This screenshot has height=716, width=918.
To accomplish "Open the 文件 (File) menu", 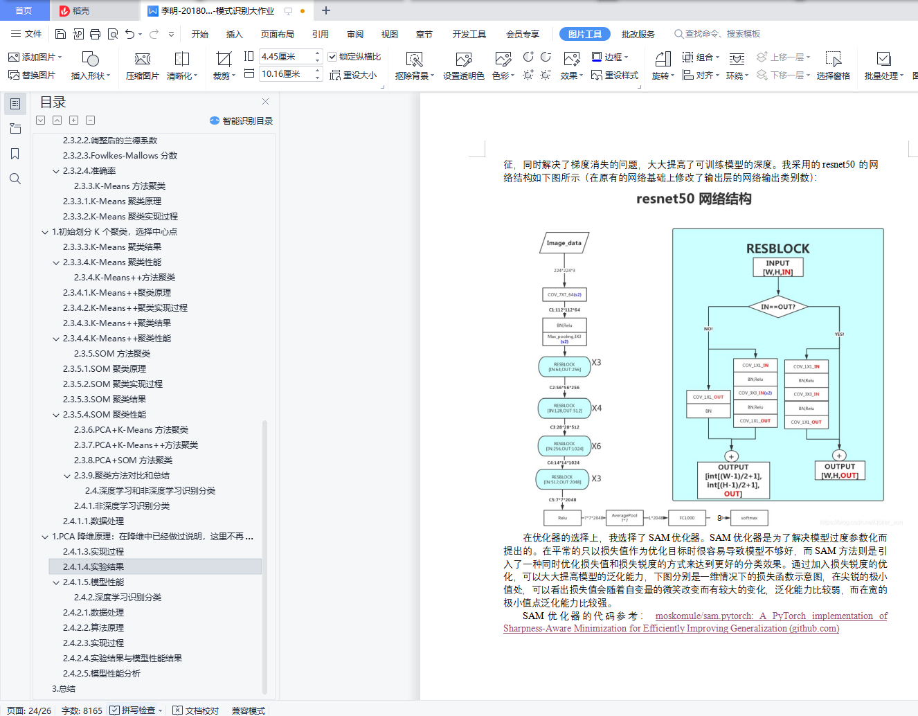I will click(26, 34).
